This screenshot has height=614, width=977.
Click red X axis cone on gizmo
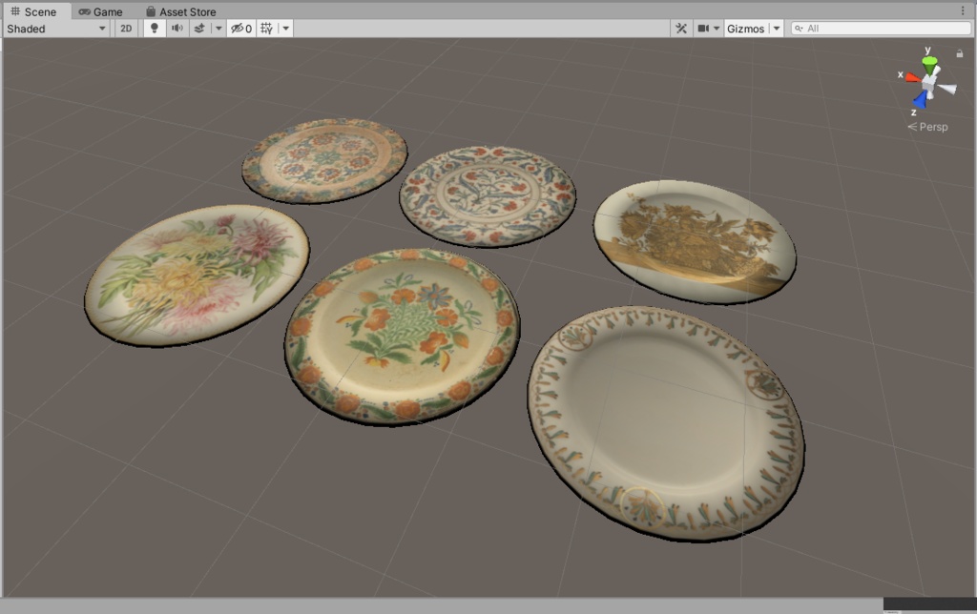[913, 78]
